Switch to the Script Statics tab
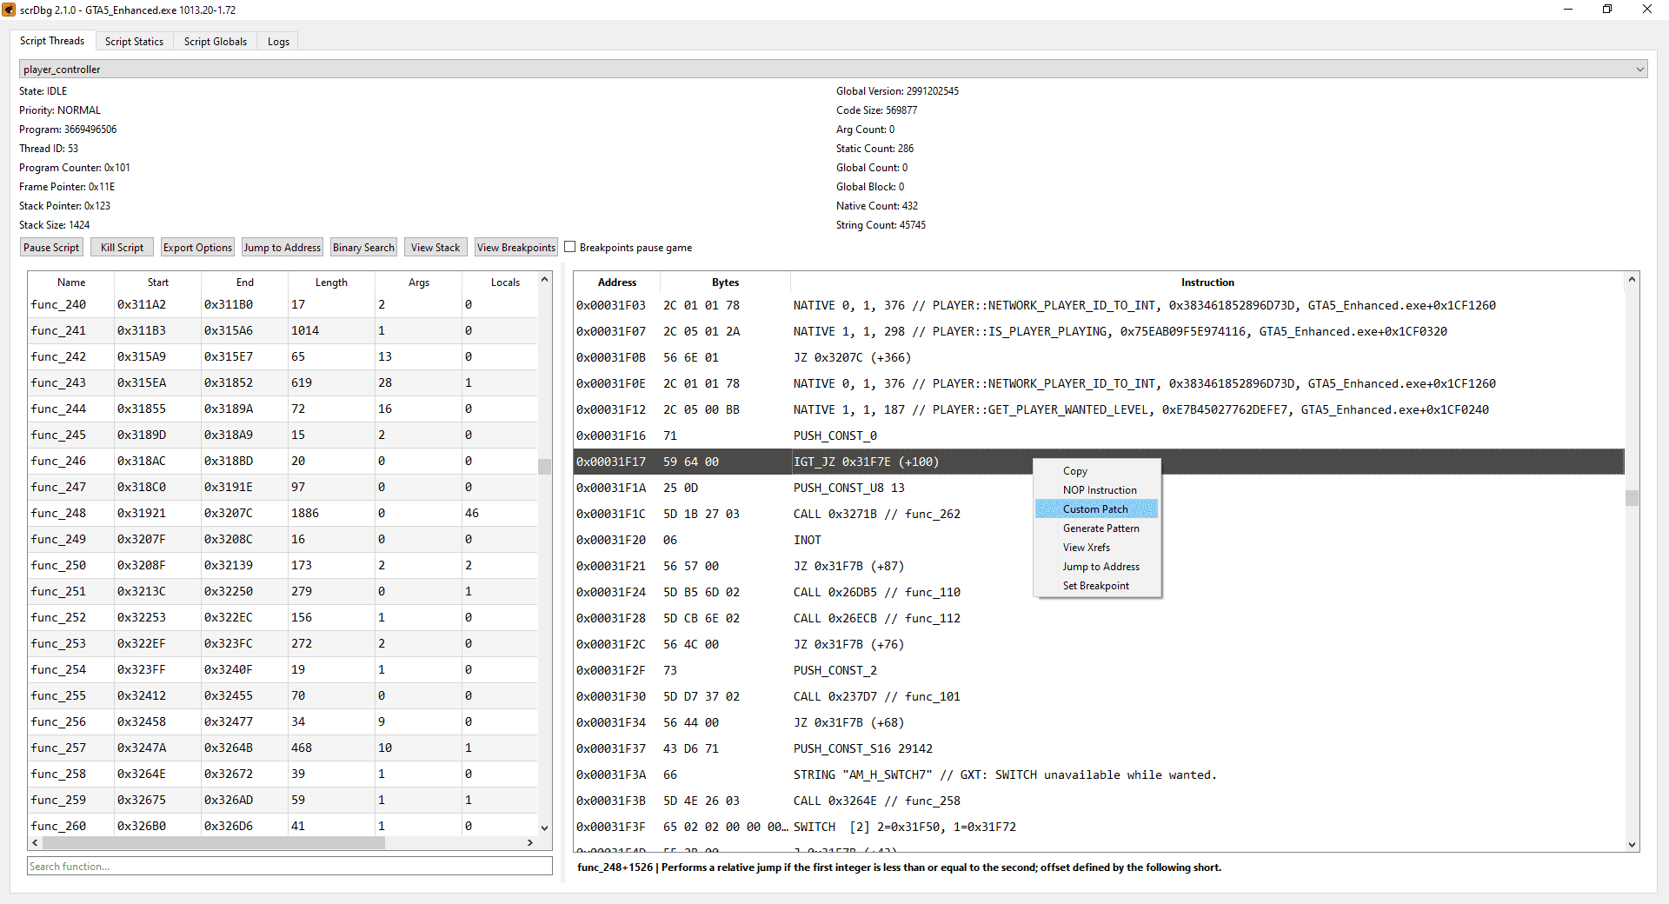The width and height of the screenshot is (1669, 904). 134,41
